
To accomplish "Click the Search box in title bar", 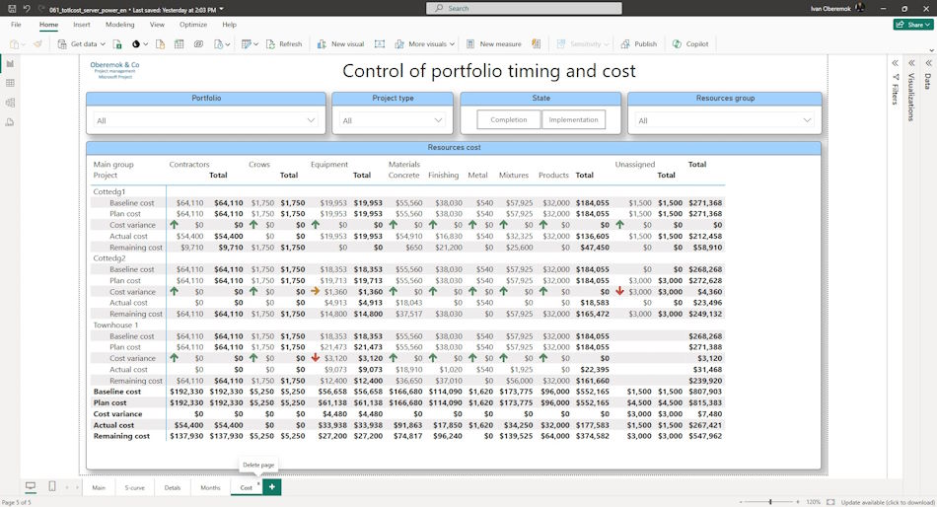I will 524,8.
